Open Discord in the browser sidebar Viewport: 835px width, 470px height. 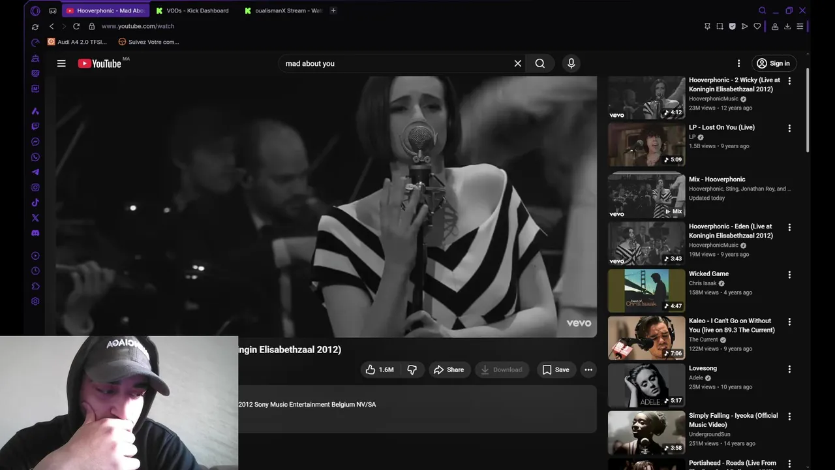pos(35,233)
